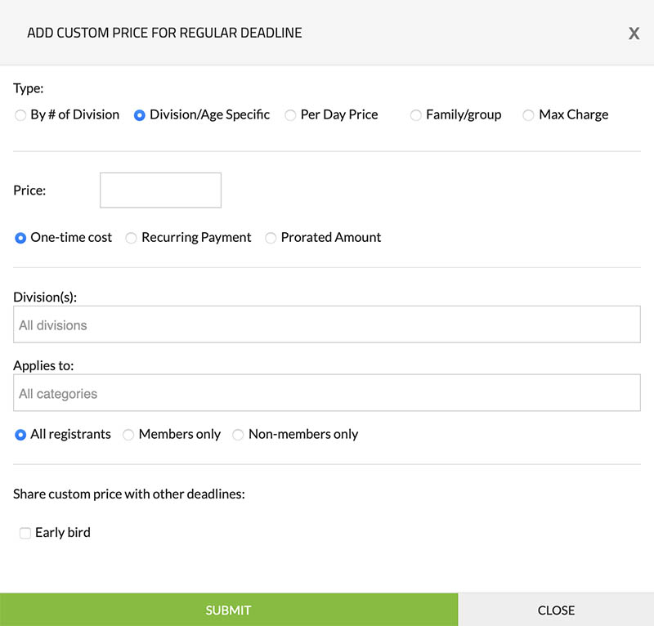Image resolution: width=654 pixels, height=626 pixels.
Task: Select All registrants radio button
Action: click(x=20, y=435)
